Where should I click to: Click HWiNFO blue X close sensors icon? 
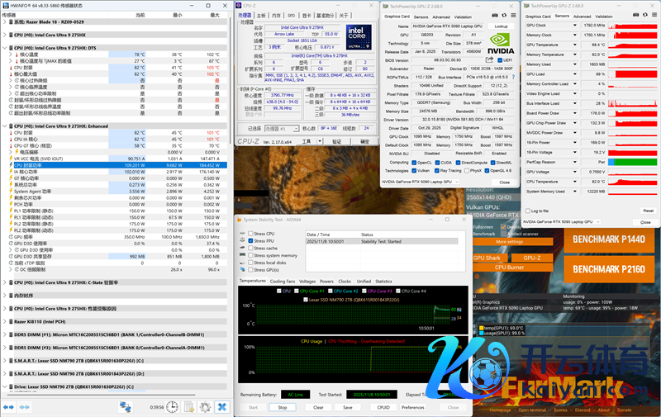222,407
